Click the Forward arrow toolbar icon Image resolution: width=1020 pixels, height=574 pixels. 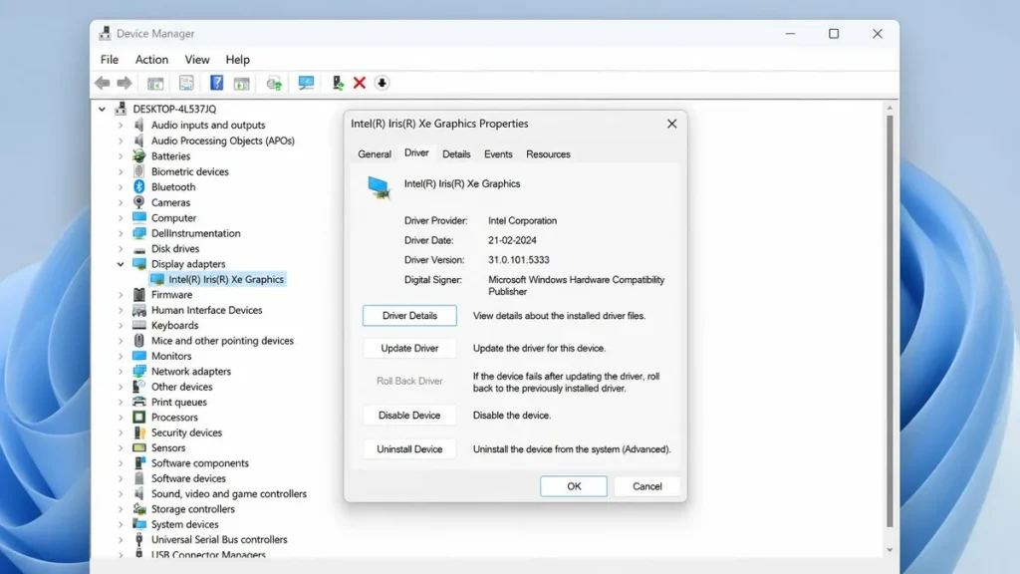click(x=125, y=83)
